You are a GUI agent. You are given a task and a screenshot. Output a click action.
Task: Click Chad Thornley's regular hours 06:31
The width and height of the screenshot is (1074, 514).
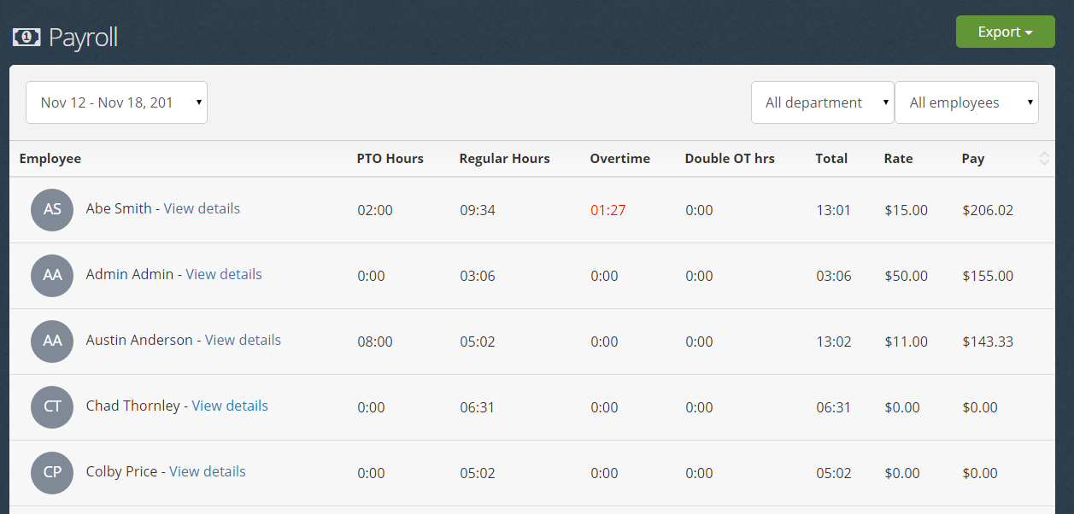point(478,407)
